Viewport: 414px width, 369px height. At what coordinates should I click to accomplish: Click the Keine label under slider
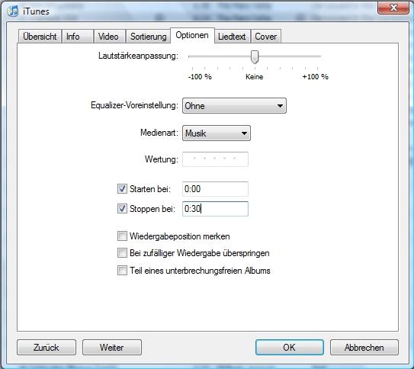point(254,77)
